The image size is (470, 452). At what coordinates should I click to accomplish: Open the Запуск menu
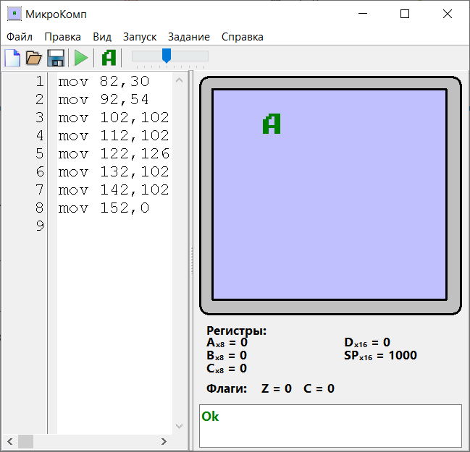(140, 37)
